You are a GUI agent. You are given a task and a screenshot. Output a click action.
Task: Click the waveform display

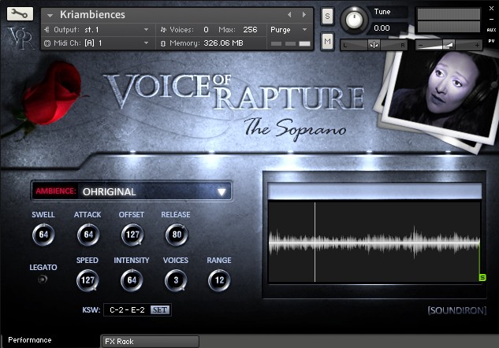[374, 242]
